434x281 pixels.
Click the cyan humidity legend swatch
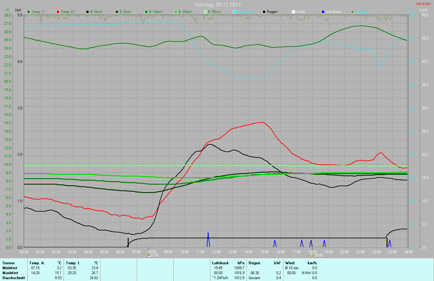point(235,12)
